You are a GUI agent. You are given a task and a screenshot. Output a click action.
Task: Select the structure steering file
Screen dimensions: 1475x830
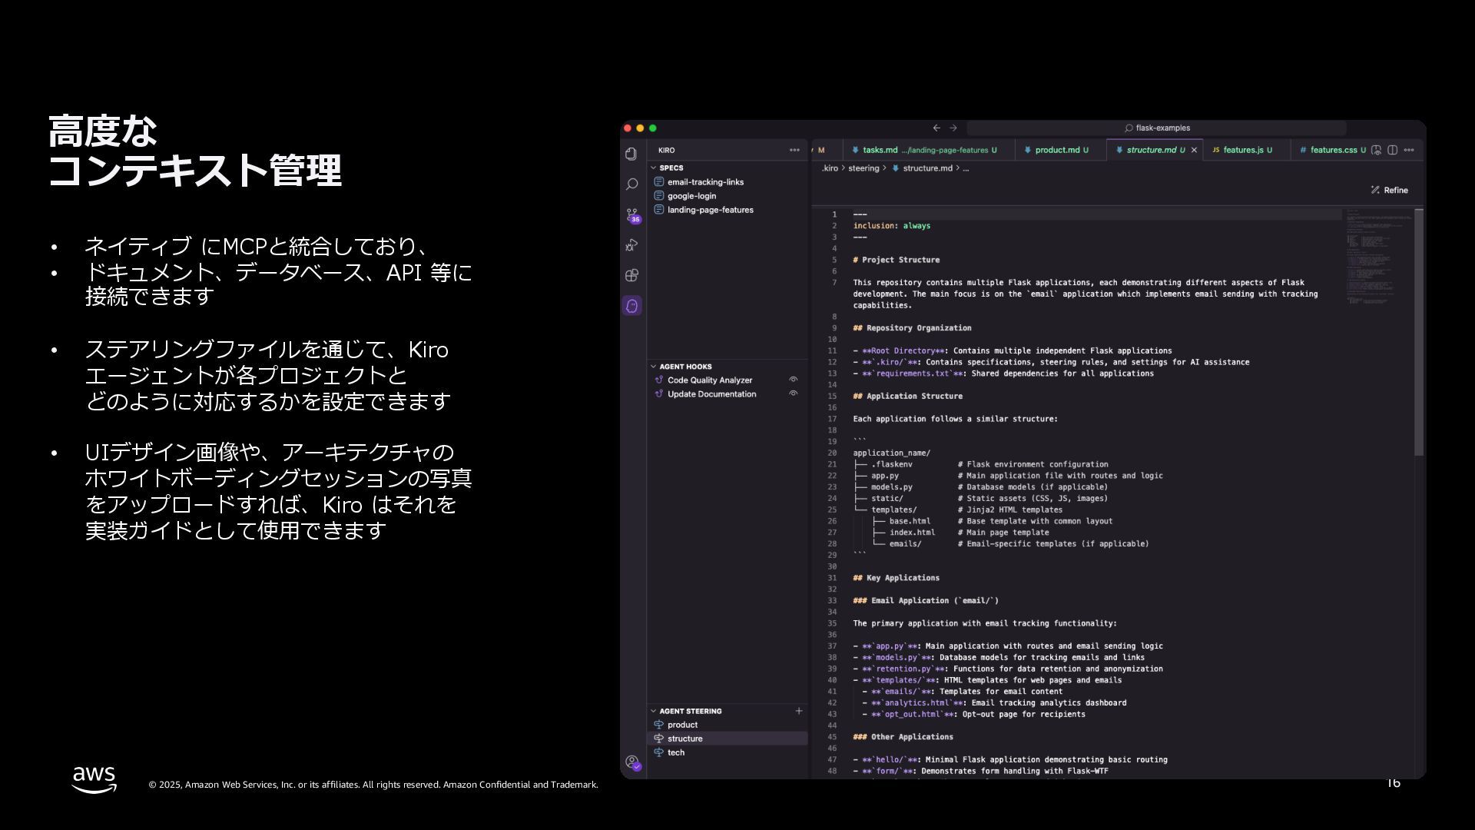727,739
